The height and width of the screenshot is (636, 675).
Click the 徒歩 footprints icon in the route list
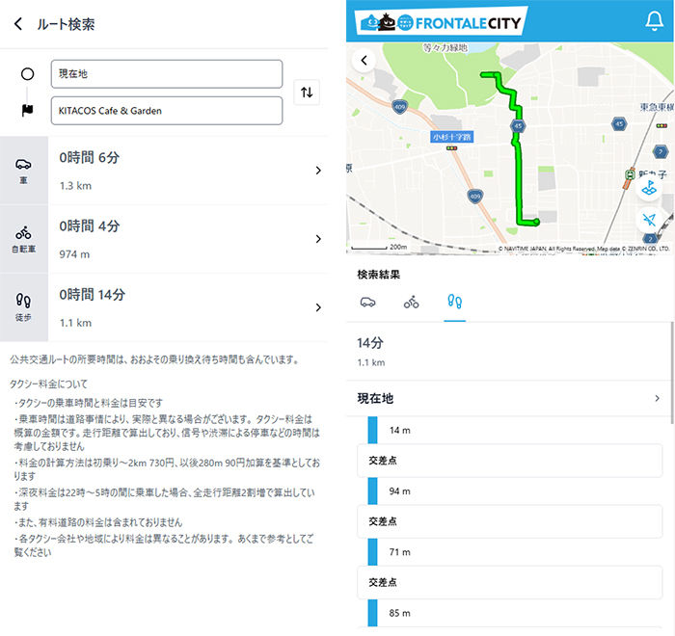point(23,306)
